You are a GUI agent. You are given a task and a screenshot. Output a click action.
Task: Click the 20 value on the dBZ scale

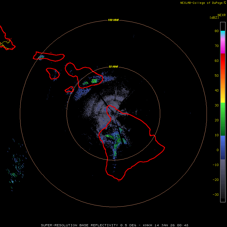coord(217,120)
